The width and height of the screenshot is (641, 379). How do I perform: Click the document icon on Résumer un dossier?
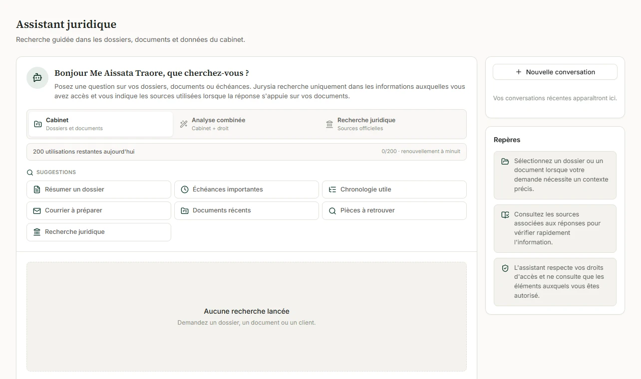(37, 189)
